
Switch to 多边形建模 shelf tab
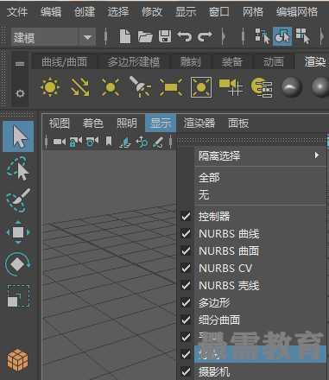(134, 61)
